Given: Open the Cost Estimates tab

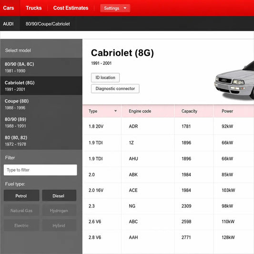Looking at the screenshot, I should [x=71, y=8].
